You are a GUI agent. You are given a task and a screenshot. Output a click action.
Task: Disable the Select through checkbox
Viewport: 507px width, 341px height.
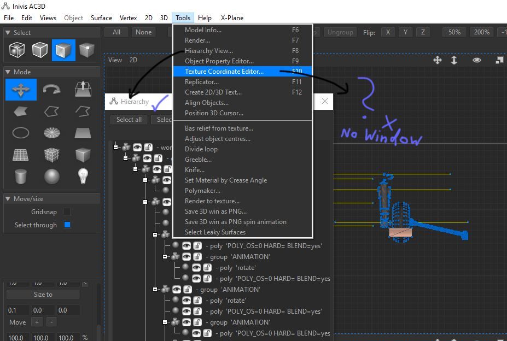coord(67,225)
